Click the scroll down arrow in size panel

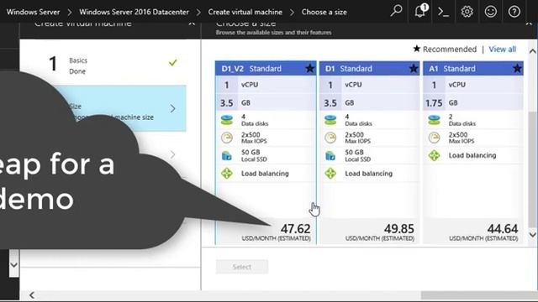click(532, 235)
